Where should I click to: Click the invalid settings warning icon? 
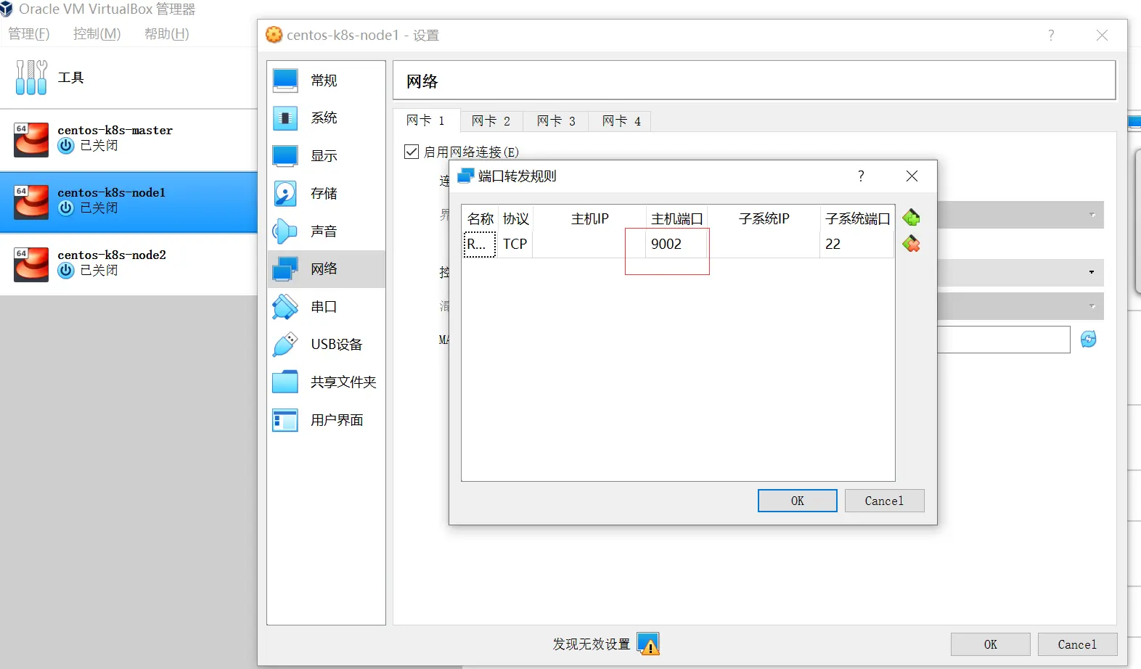(648, 644)
